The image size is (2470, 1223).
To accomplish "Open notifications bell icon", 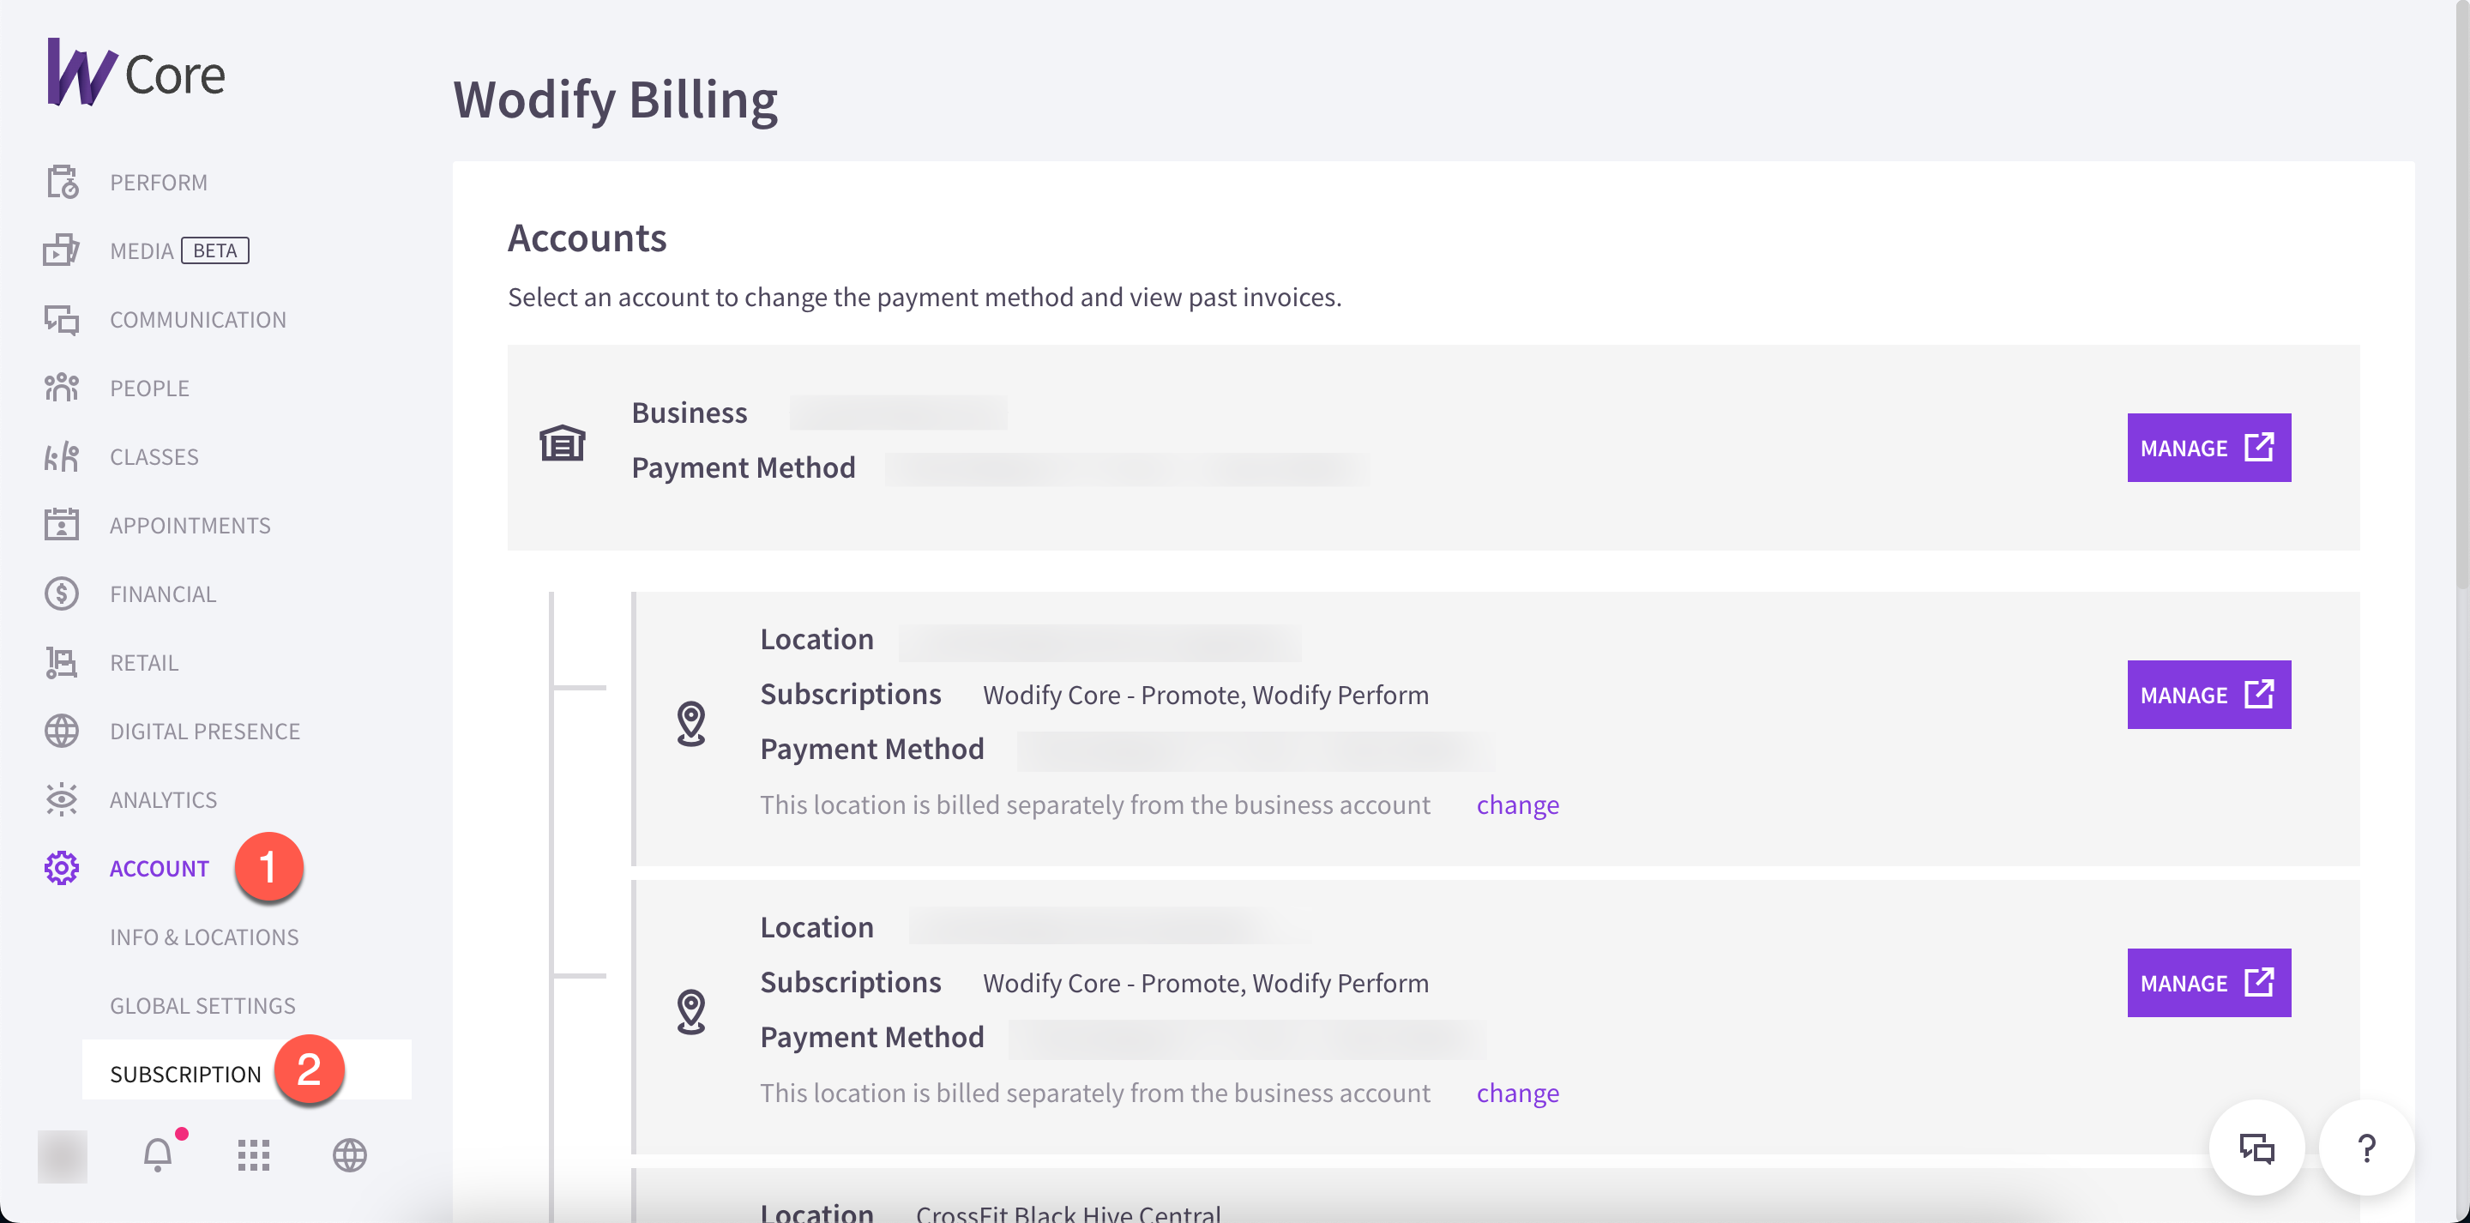I will tap(158, 1154).
